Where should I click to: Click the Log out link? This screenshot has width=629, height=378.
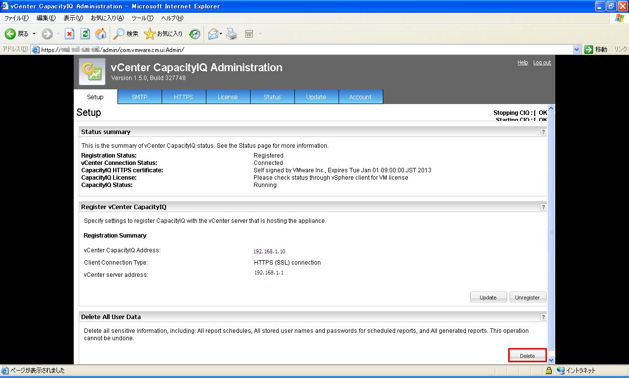[542, 62]
